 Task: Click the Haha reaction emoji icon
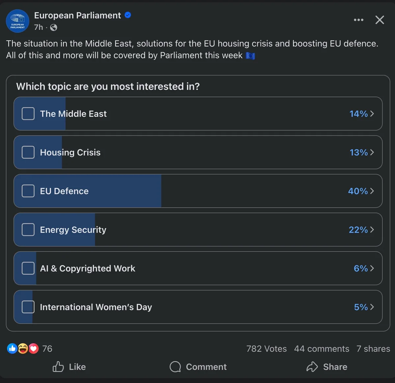point(23,348)
